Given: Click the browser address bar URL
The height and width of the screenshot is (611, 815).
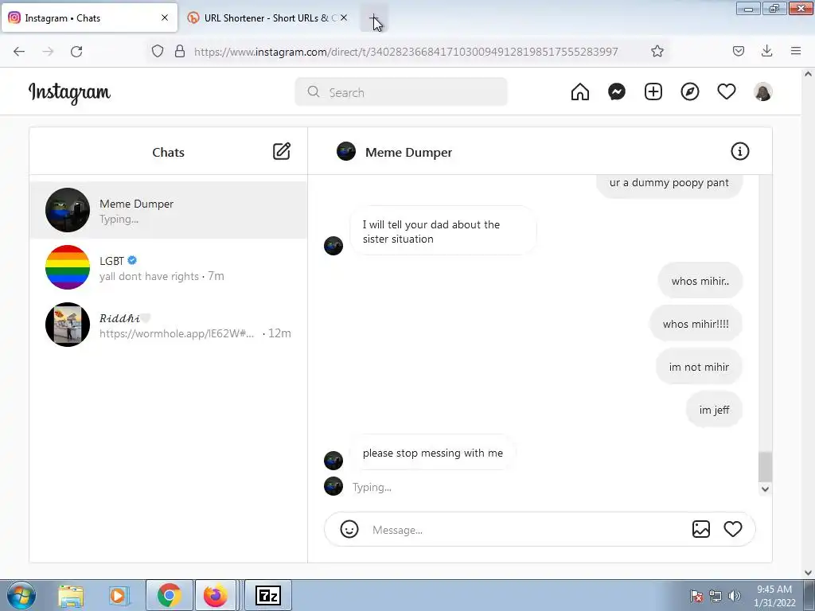Looking at the screenshot, I should pos(405,52).
